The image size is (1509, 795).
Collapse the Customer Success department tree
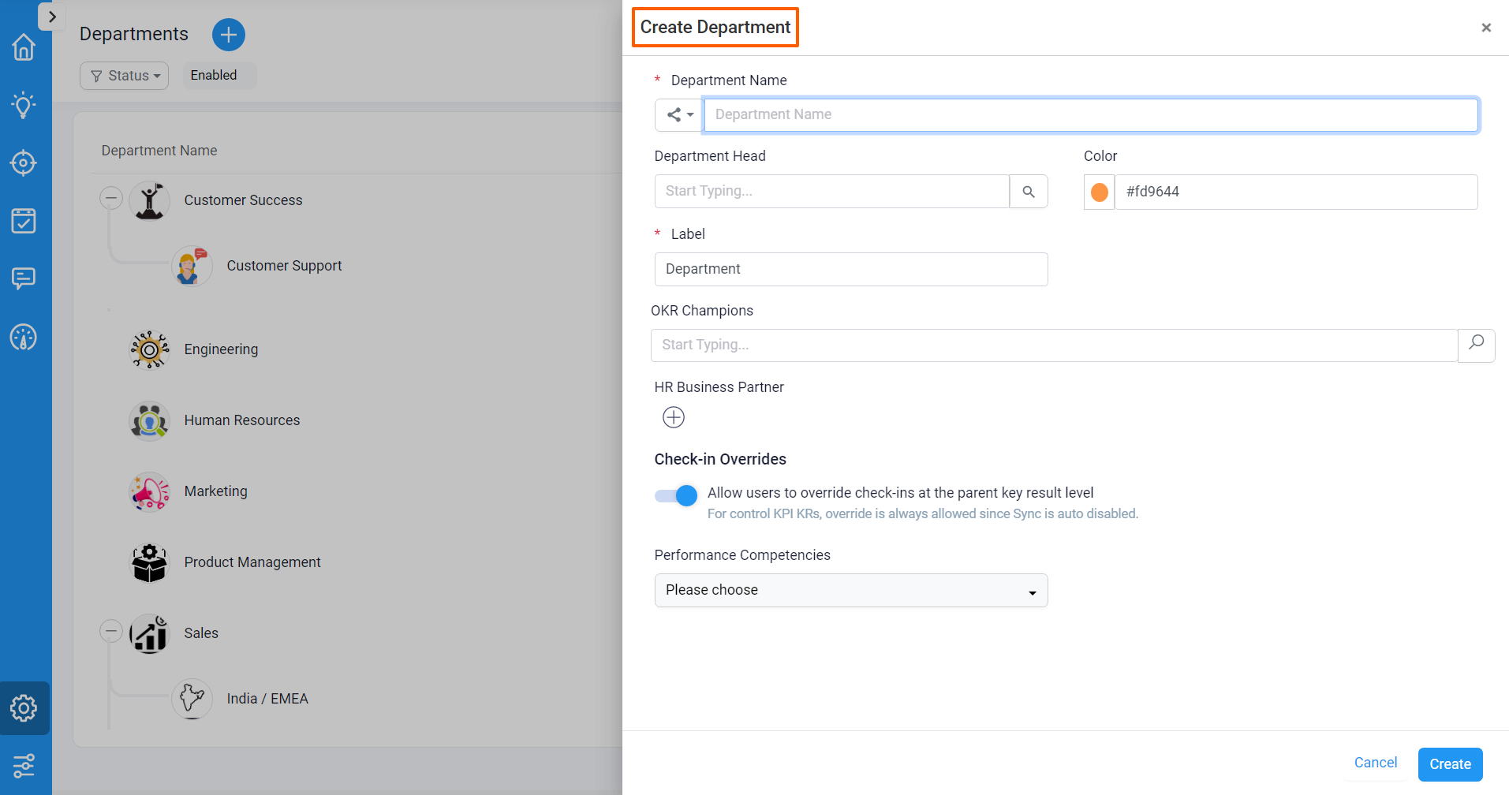tap(111, 198)
